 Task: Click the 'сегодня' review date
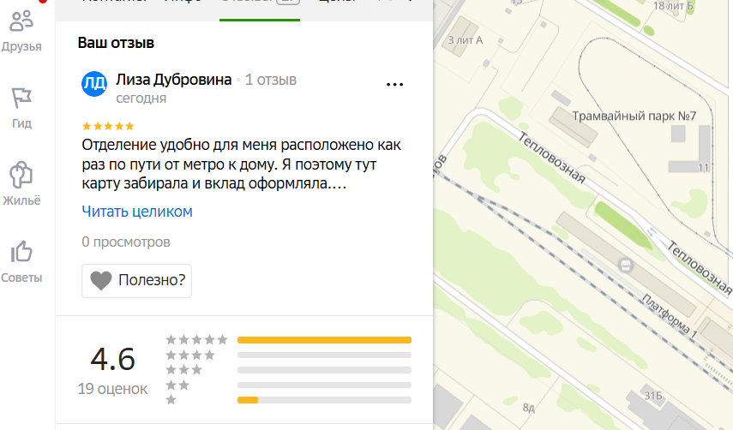(x=141, y=99)
